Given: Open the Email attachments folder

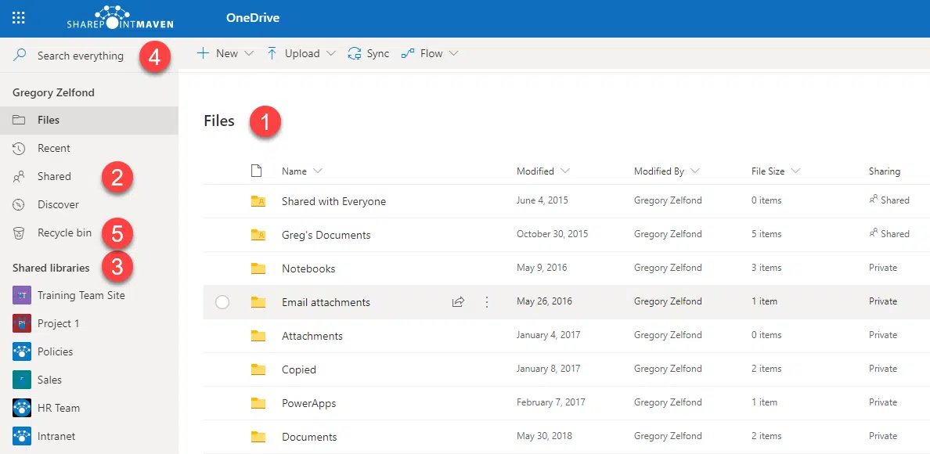Looking at the screenshot, I should click(326, 302).
